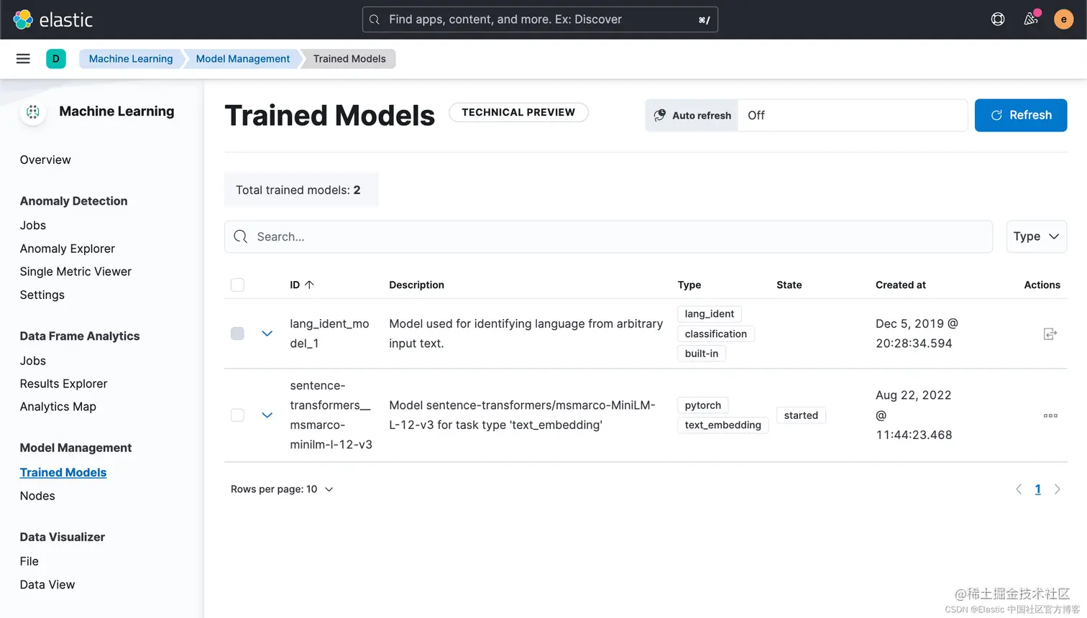Click the Dec 5, 2019 created date
The image size is (1087, 618).
[917, 333]
